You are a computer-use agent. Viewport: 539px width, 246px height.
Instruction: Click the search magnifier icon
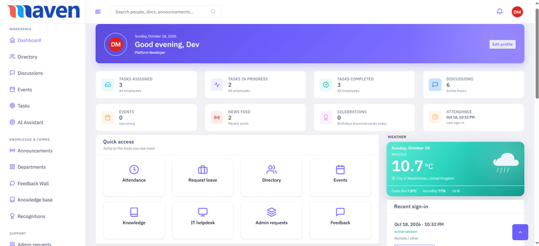click(x=213, y=11)
